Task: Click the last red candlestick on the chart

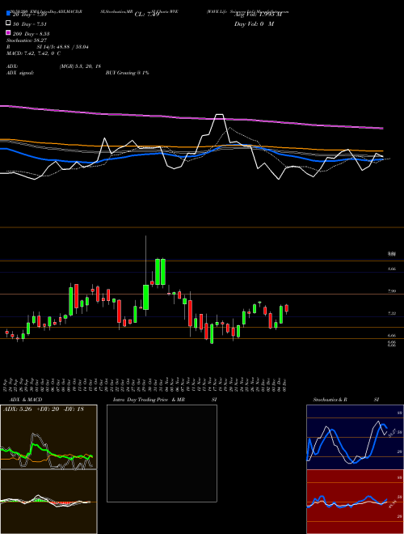Action: click(287, 308)
